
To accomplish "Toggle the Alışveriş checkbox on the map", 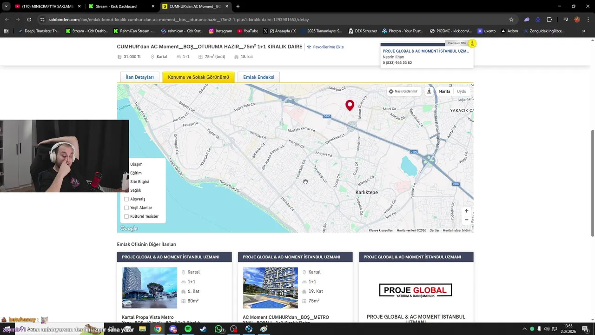I will point(126,199).
